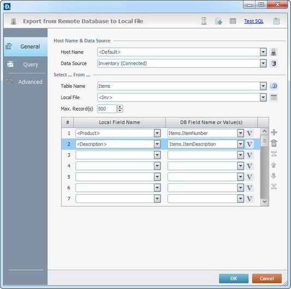This screenshot has width=291, height=289.
Task: Open the Items.ItemNumber DB field dropdown
Action: click(240, 133)
